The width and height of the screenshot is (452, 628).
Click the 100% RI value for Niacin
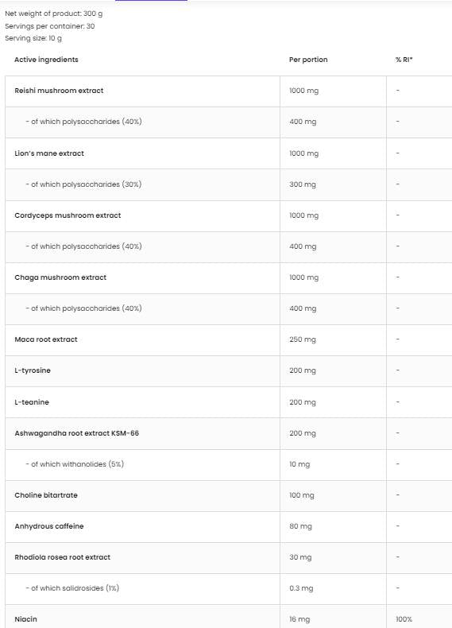pos(404,619)
